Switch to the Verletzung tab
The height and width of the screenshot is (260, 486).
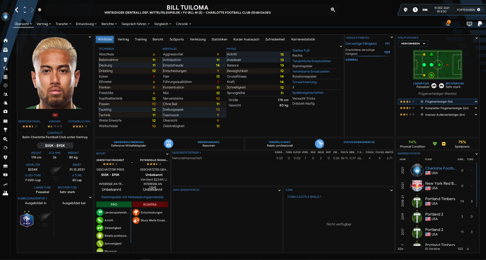click(x=198, y=39)
